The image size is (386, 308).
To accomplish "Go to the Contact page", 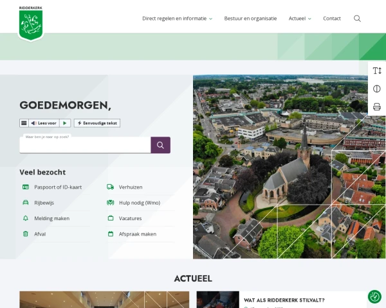I will pos(332,19).
